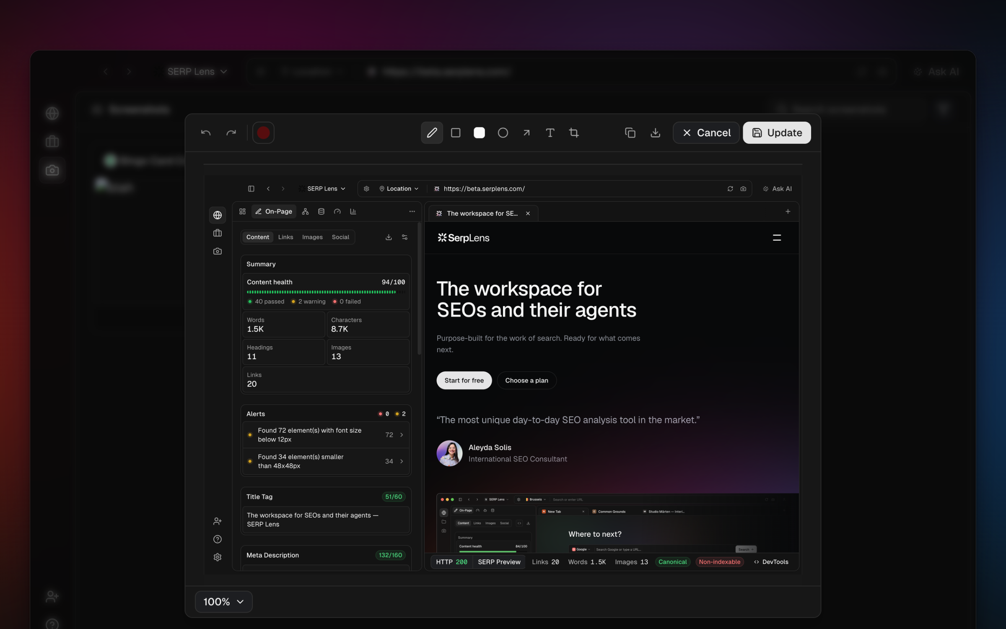Go forward using the background window's forward arrow

tap(129, 72)
